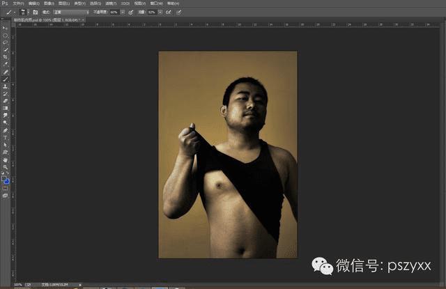446x289 pixels.
Task: Click the Ps application logo
Action: pyautogui.click(x=5, y=3)
